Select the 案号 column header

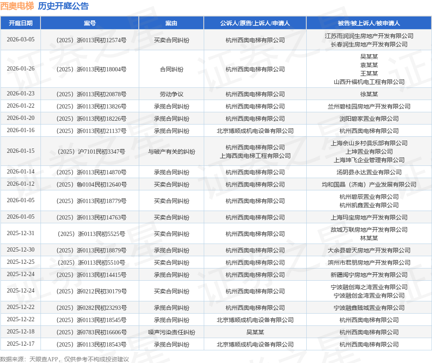90,23
